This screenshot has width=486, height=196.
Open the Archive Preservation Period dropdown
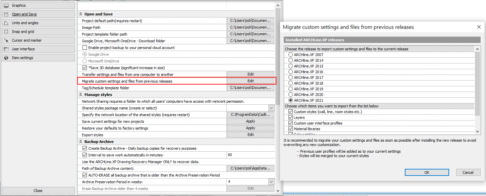pos(271,182)
